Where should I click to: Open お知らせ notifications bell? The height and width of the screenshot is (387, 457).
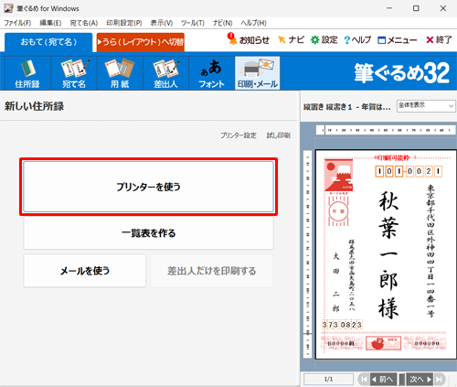point(249,39)
